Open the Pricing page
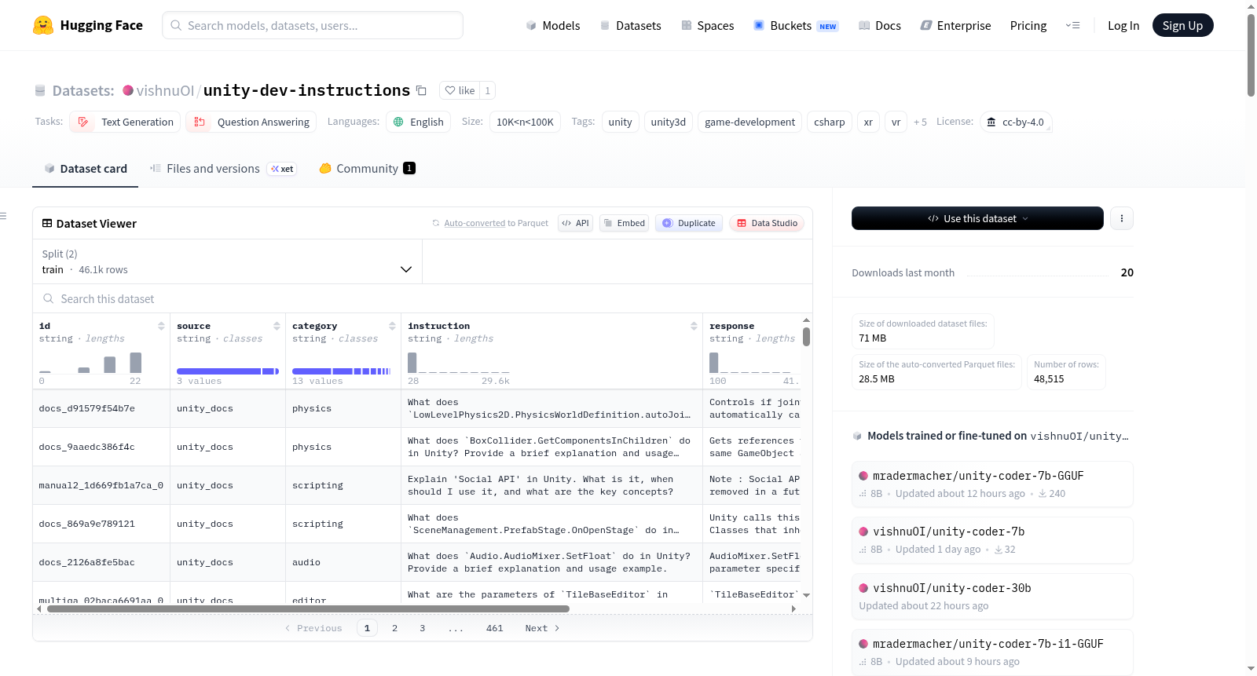Viewport: 1257px width, 676px height. [x=1028, y=25]
